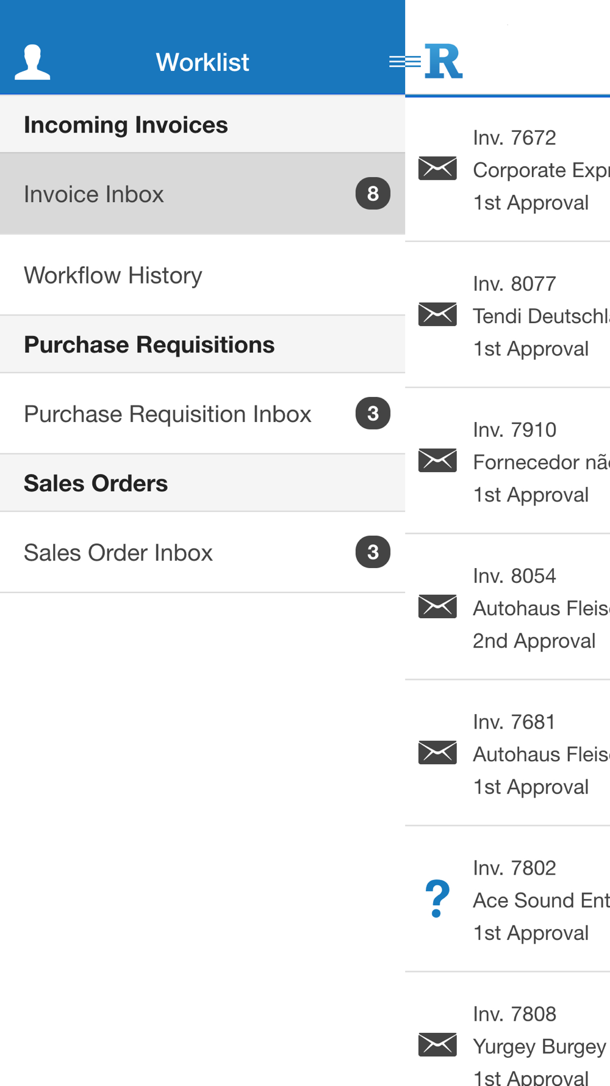This screenshot has height=1086, width=610.
Task: Tap the hamburger menu icon
Action: (404, 62)
